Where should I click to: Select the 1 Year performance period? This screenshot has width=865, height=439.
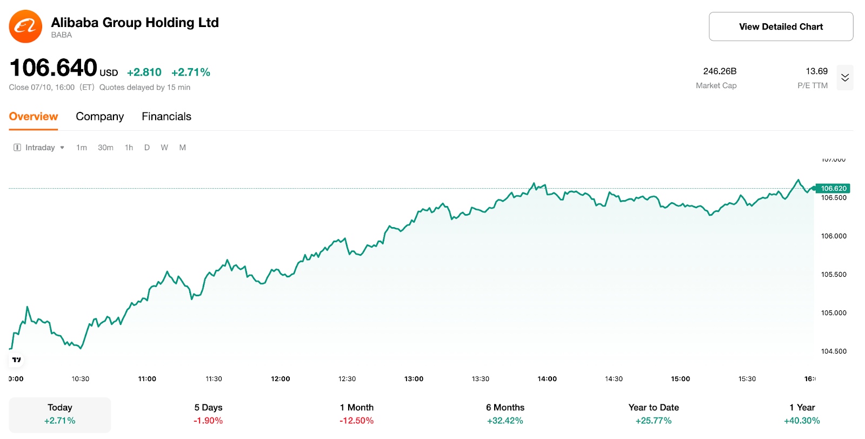[x=801, y=414]
